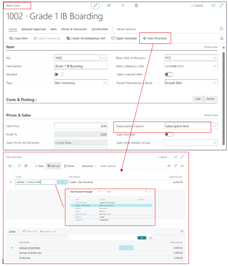Click the info circle icon near menu
228x266 pixels.
tap(221, 29)
